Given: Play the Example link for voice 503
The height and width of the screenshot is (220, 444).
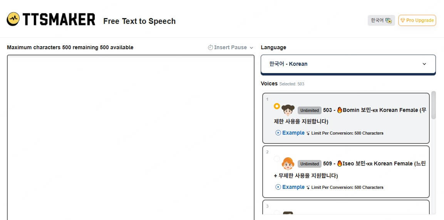Looking at the screenshot, I should point(293,133).
